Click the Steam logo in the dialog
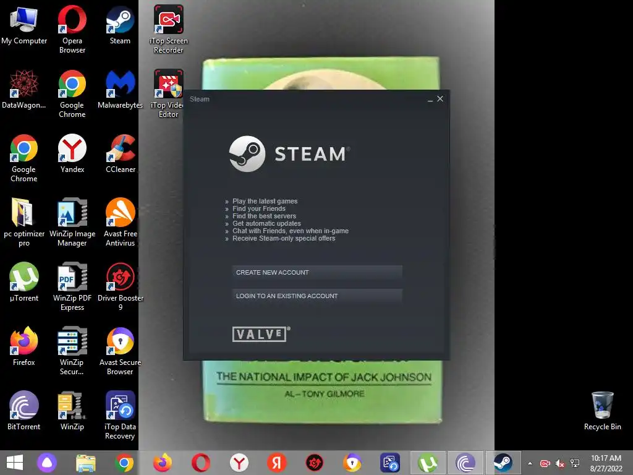Screen dimensions: 633x475 pyautogui.click(x=289, y=154)
